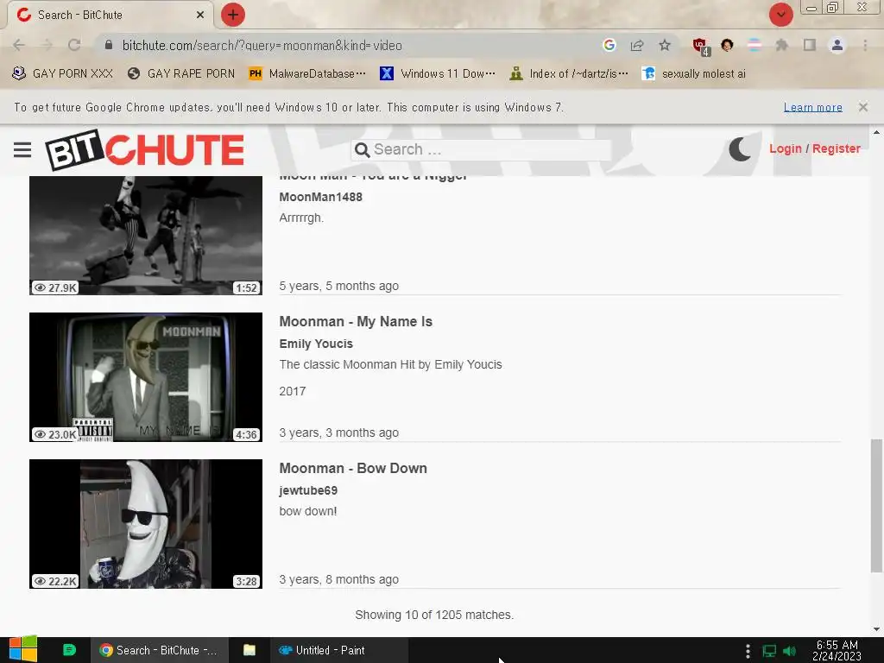This screenshot has height=663, width=884.
Task: Click the 23.0K views badge
Action: pos(54,435)
